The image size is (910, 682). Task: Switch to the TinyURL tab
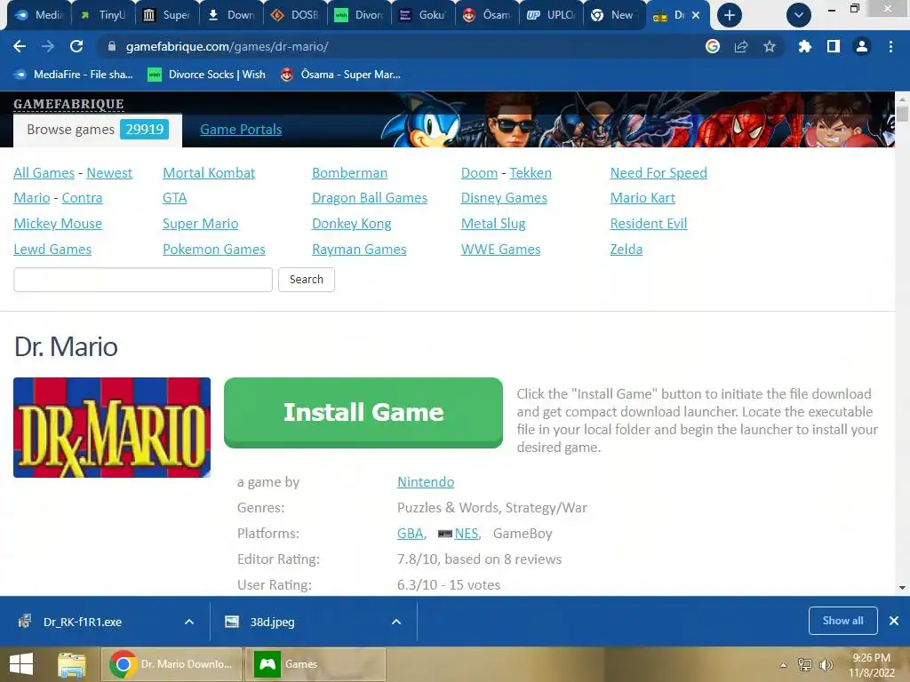pos(103,15)
